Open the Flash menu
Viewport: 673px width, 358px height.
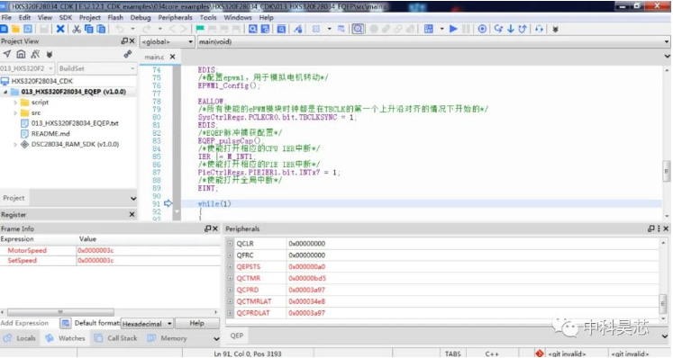(115, 18)
